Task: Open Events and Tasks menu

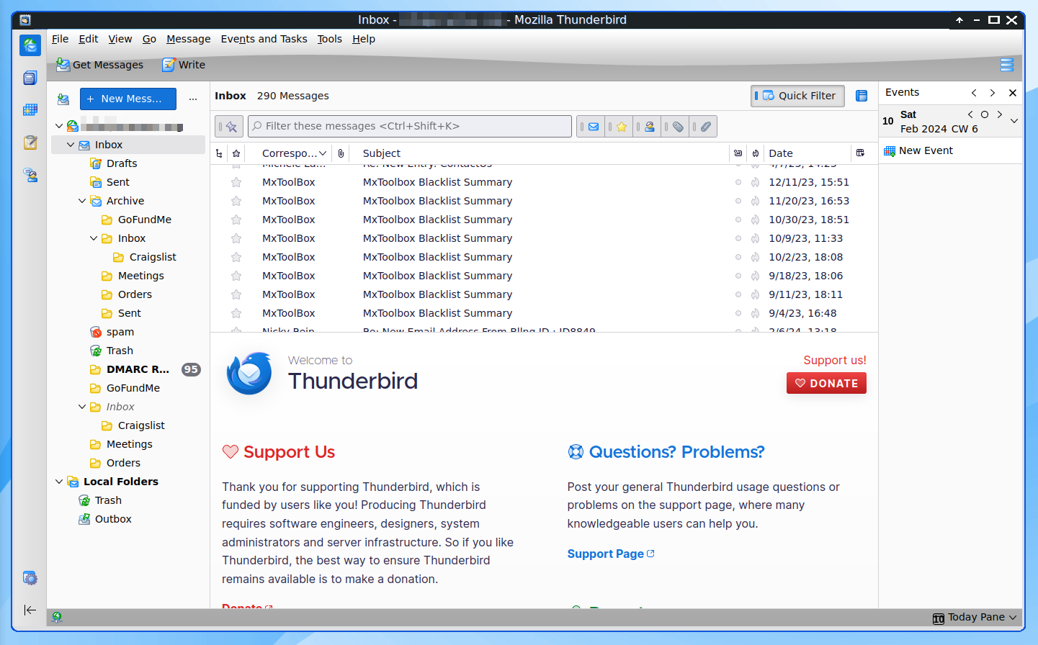Action: 264,39
